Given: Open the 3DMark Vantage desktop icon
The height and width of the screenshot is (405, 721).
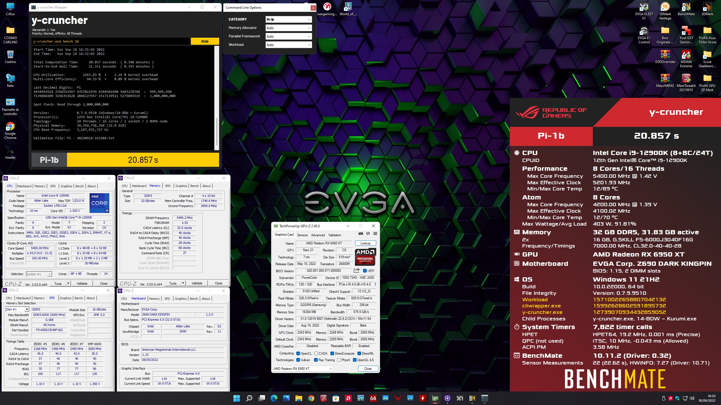Looking at the screenshot, I should click(665, 11).
